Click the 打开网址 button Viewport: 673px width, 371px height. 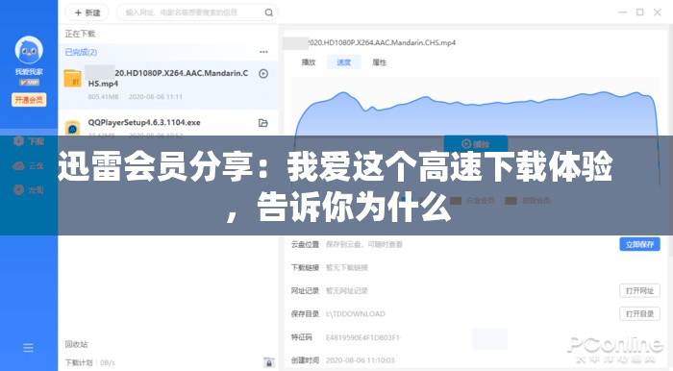tap(639, 290)
